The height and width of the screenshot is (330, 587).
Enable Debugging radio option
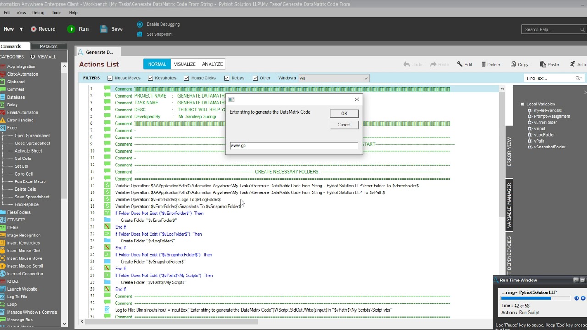(x=140, y=24)
